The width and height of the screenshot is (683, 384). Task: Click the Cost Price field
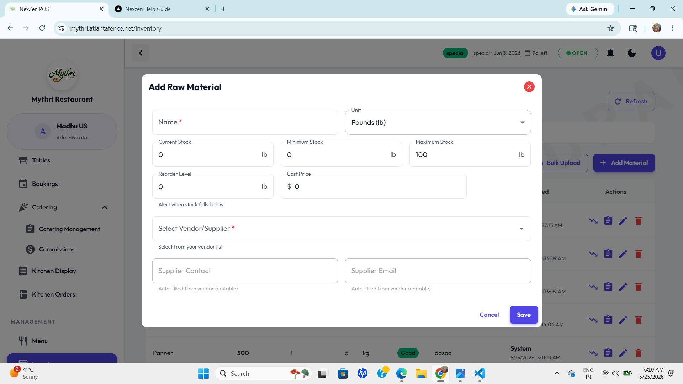click(374, 186)
